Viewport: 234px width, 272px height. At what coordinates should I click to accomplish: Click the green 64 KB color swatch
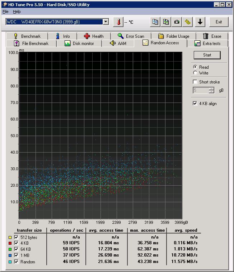[10, 249]
